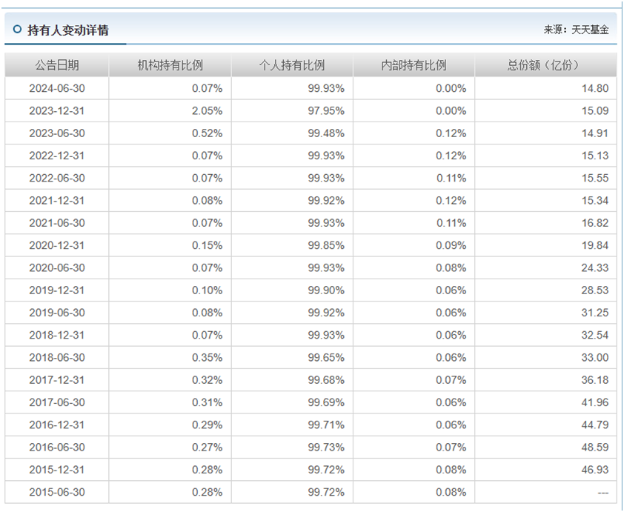This screenshot has width=624, height=512.
Task: Click individual ratio 99.69% value
Action: (x=326, y=402)
